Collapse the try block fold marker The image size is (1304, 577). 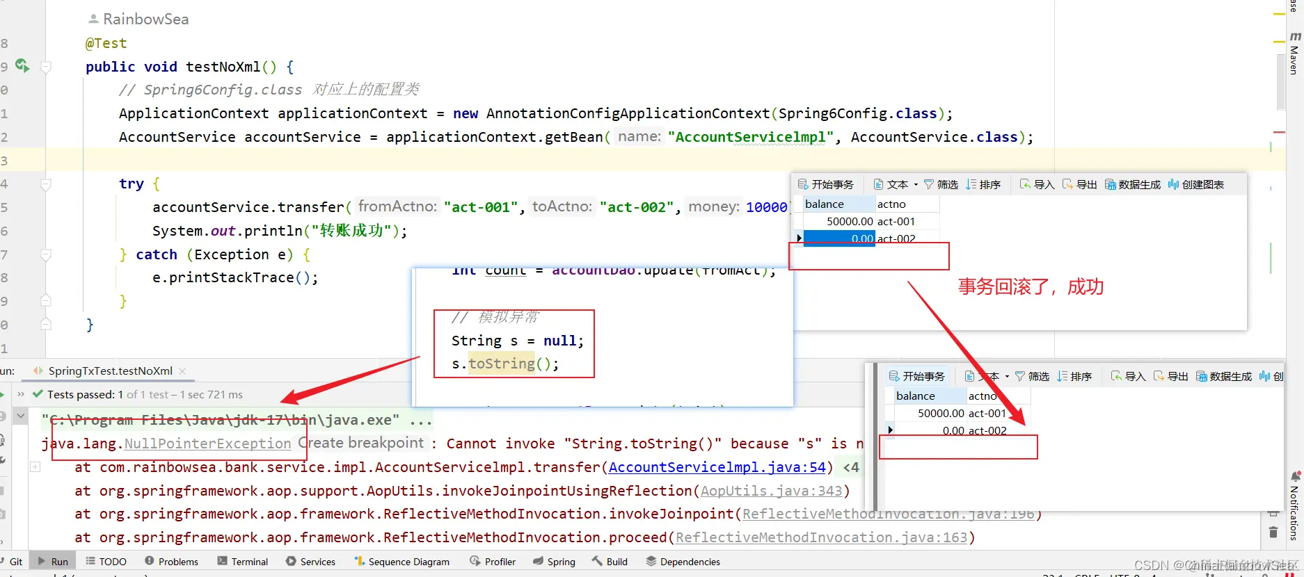[46, 184]
